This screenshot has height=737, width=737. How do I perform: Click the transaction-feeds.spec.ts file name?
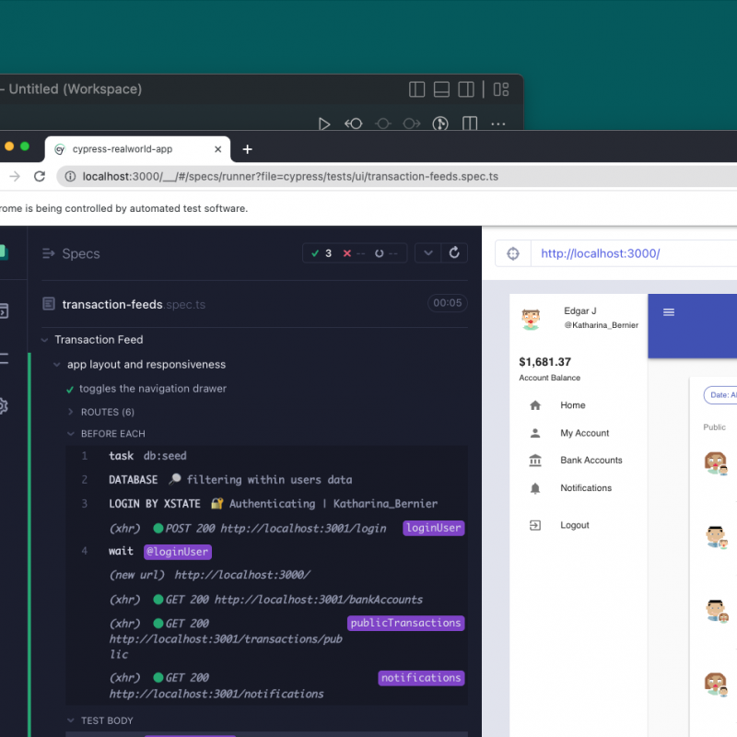tap(111, 304)
